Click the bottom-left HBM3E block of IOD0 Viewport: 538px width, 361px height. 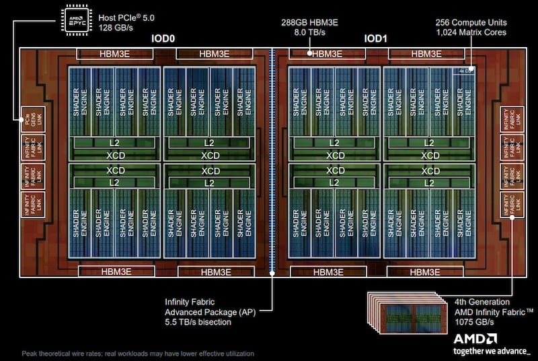(116, 271)
